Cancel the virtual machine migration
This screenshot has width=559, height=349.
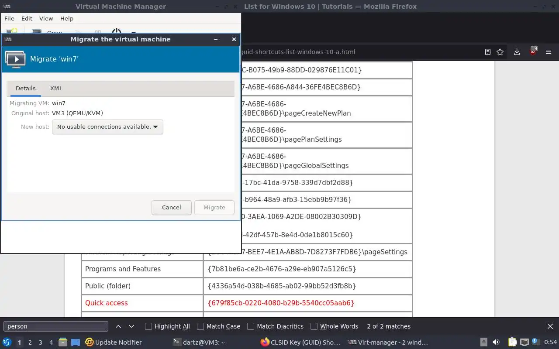pyautogui.click(x=172, y=208)
